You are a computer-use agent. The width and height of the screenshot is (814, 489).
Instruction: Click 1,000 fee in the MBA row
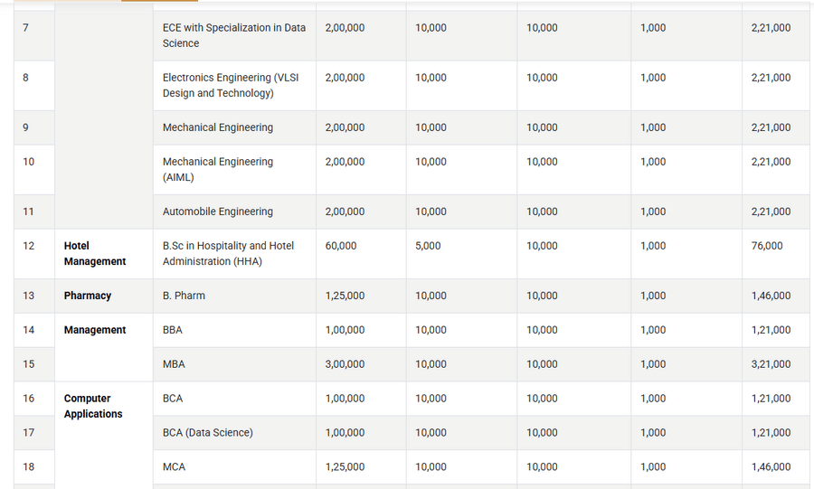[x=652, y=364]
